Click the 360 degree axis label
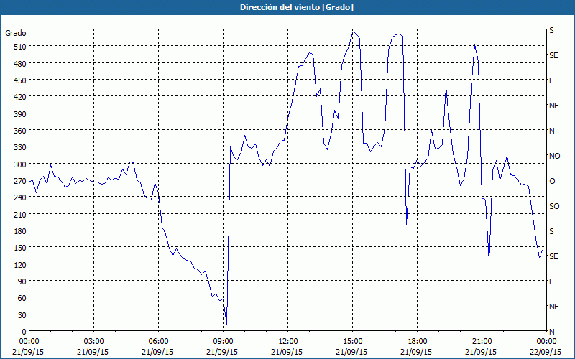The width and height of the screenshot is (575, 359). 19,131
